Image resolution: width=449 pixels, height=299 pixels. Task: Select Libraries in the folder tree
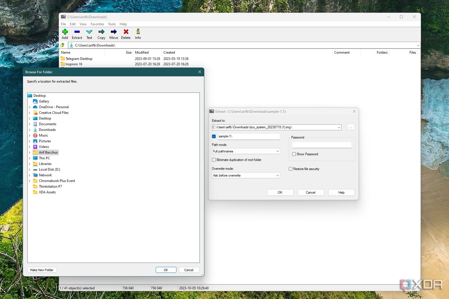45,164
